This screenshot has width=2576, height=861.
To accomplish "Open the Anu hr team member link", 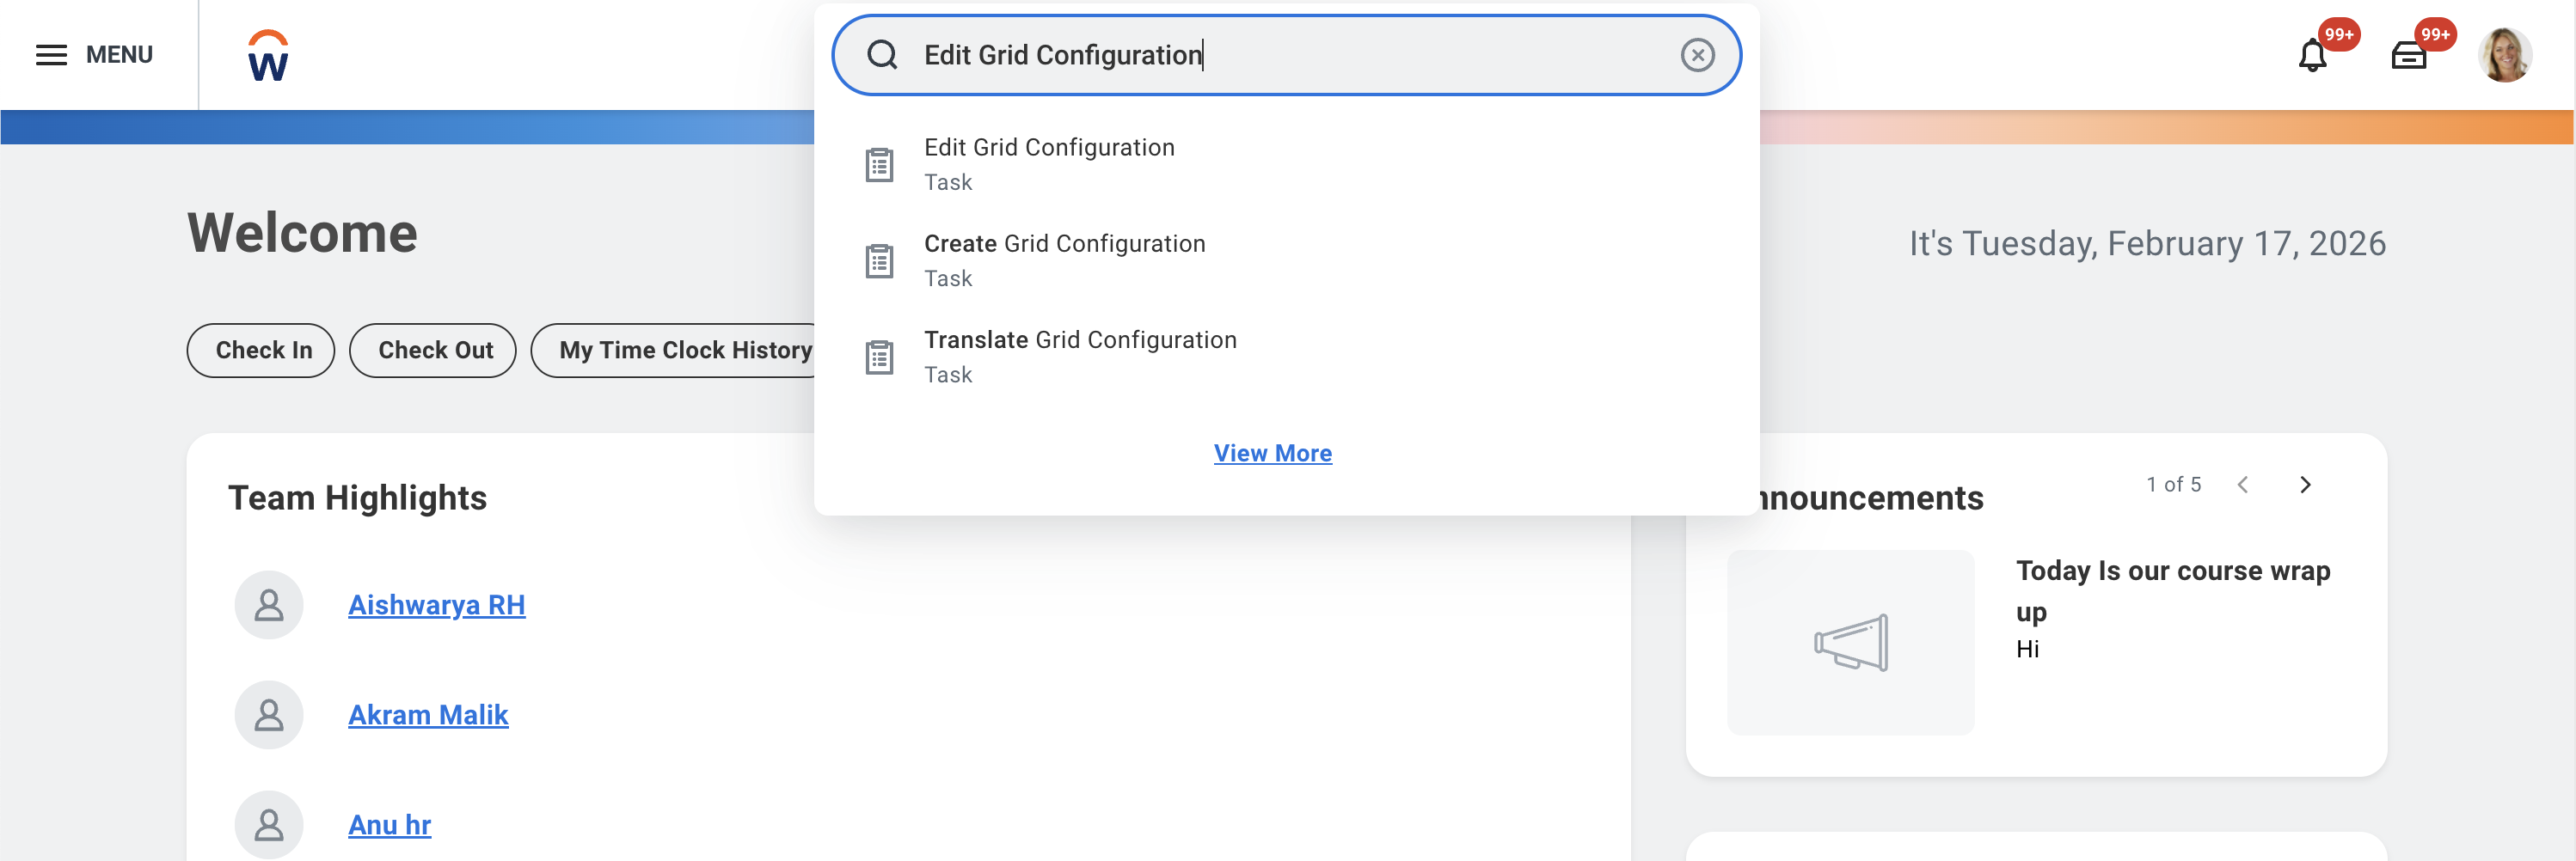I will (389, 825).
